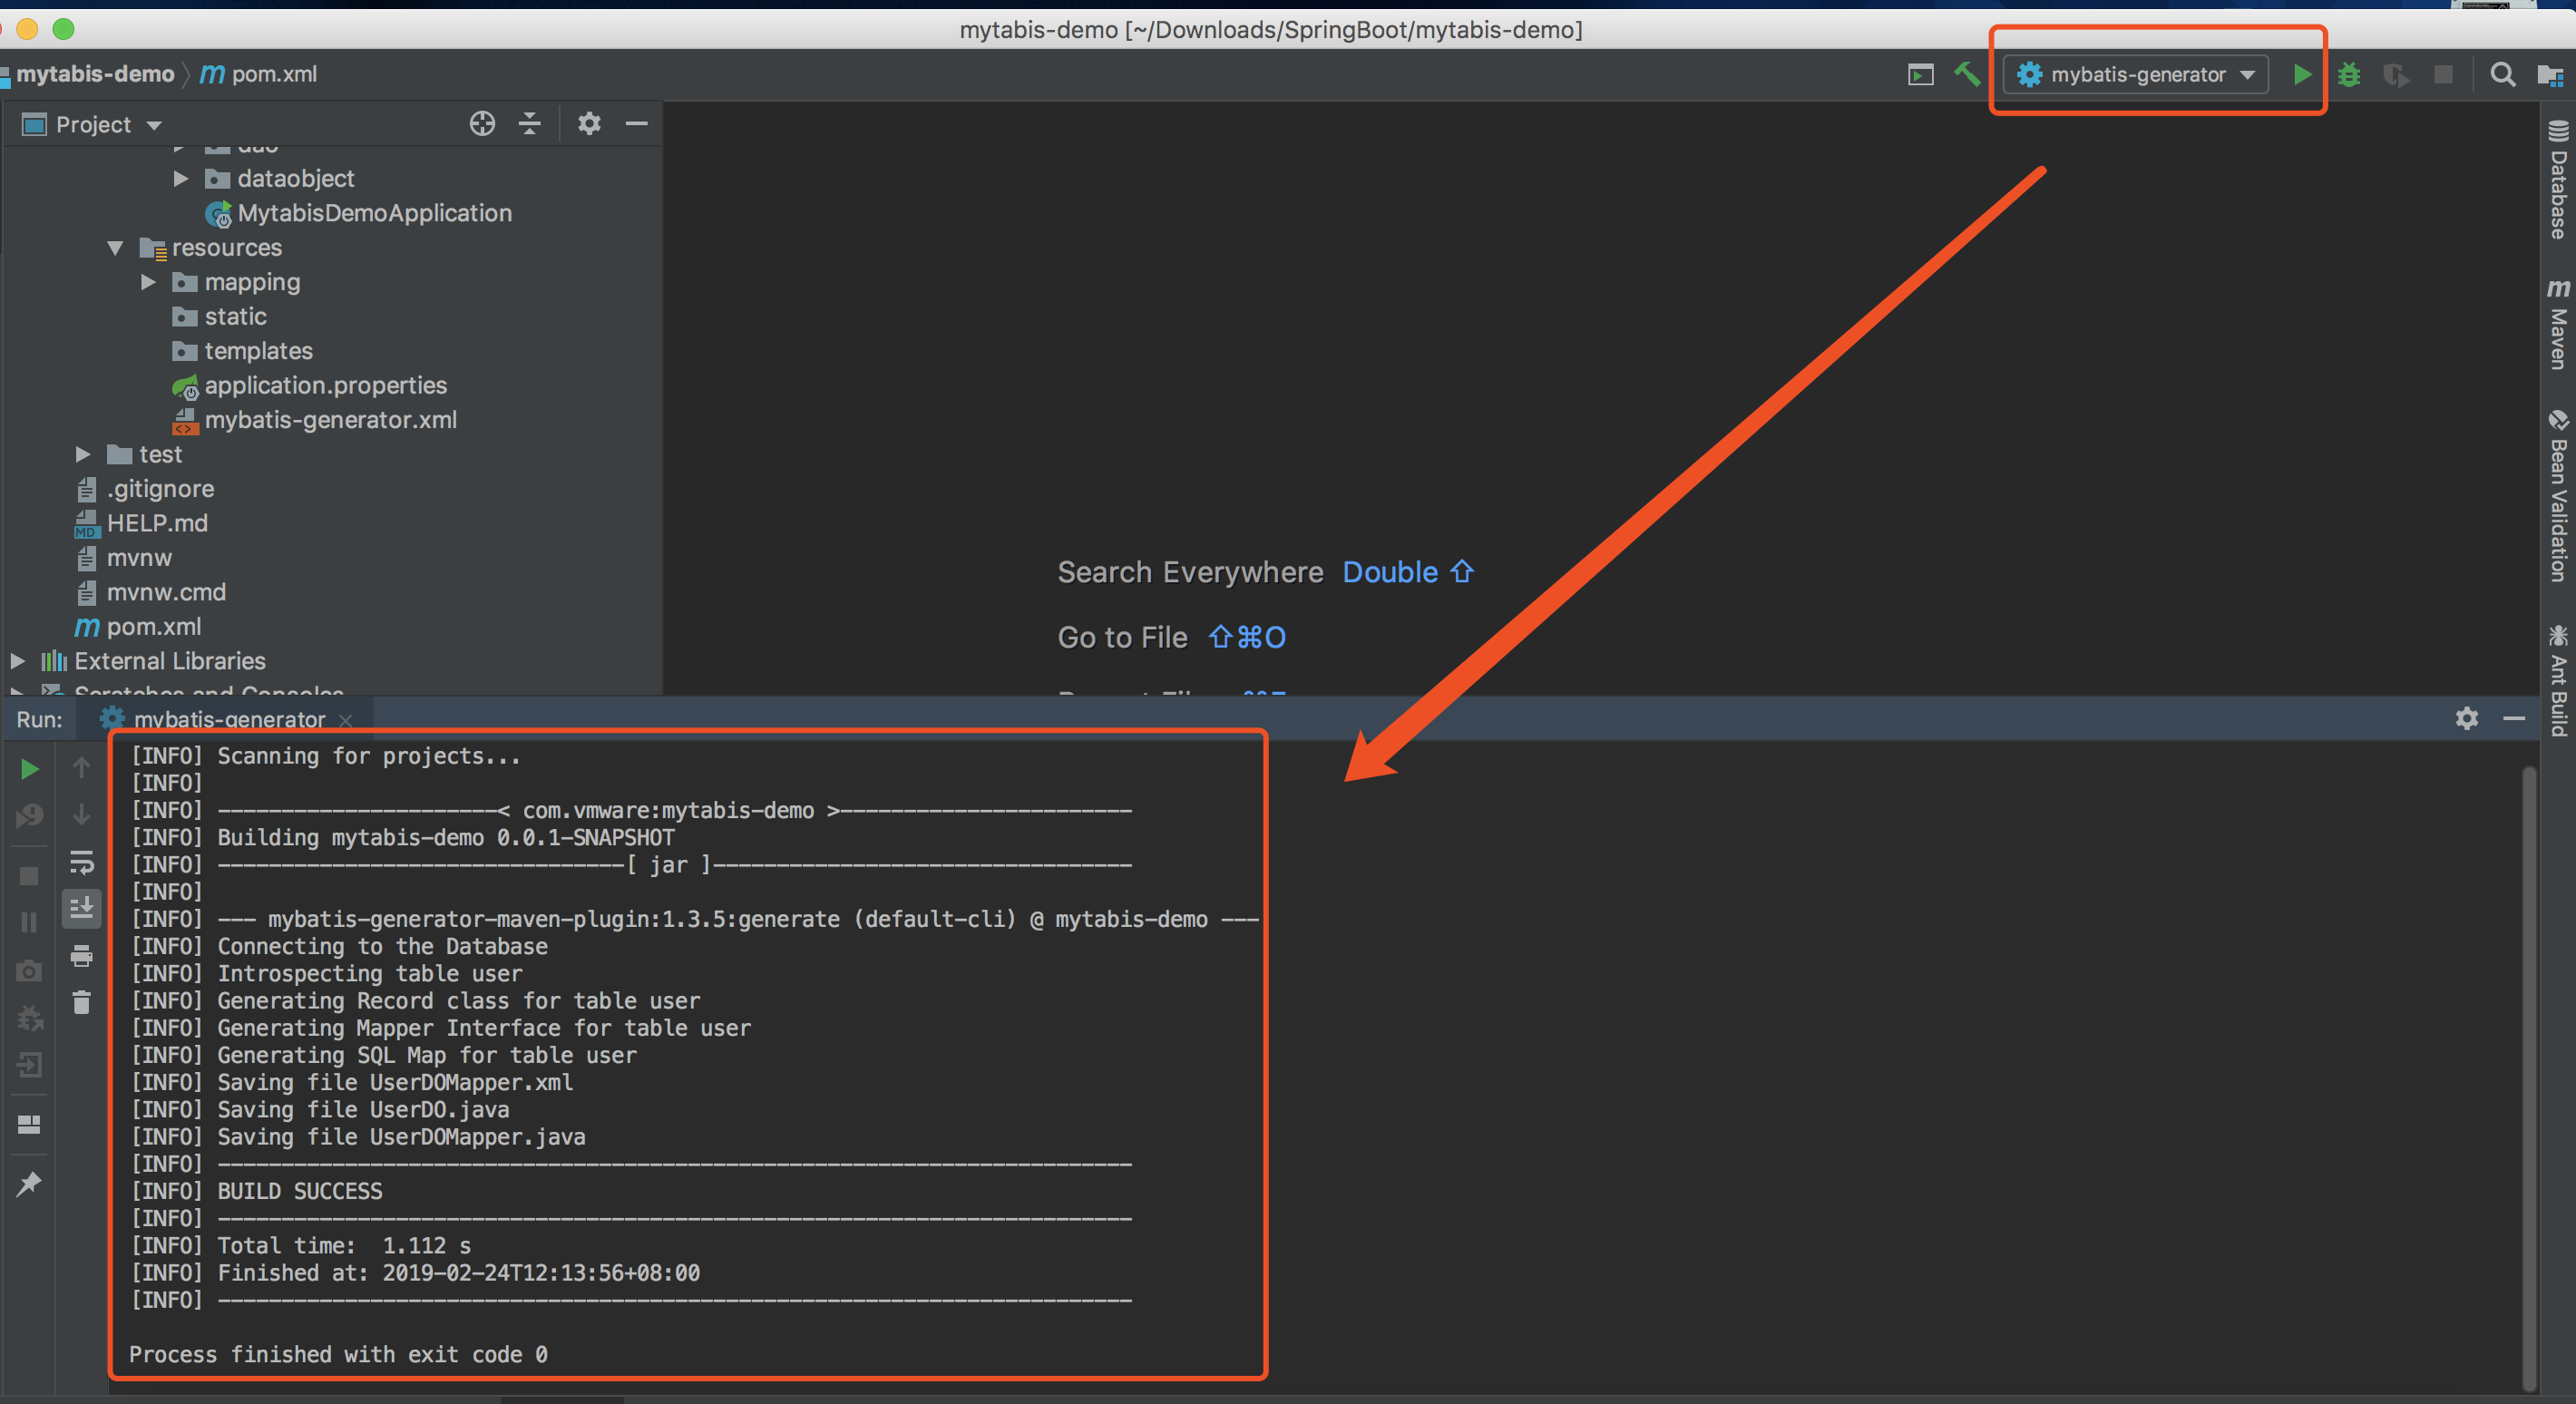The image size is (2576, 1404).
Task: Run the mybatis-generator configuration from the toolbar
Action: [x=2302, y=75]
